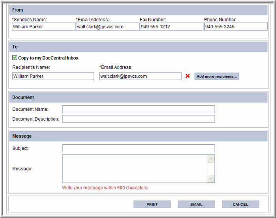
Task: Click the Document Description field
Action: pyautogui.click(x=138, y=119)
